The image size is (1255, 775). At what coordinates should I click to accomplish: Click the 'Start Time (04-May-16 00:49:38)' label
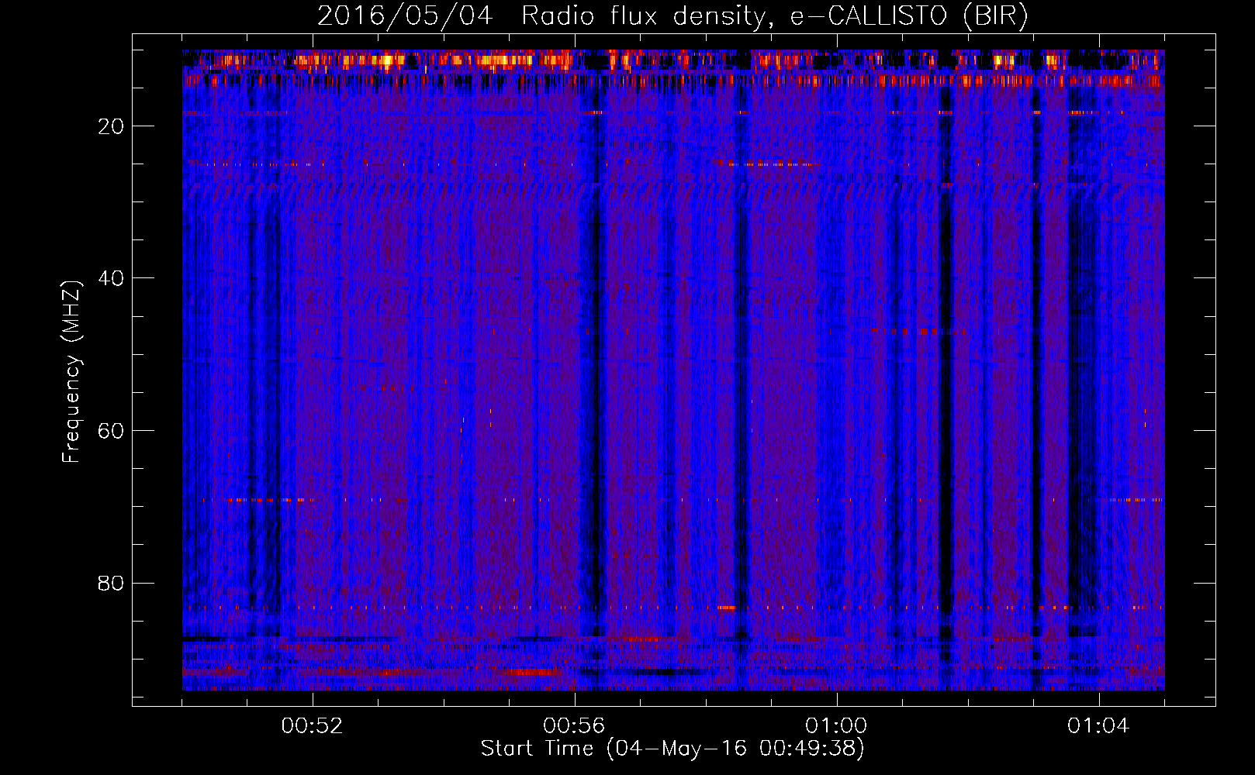pos(672,749)
